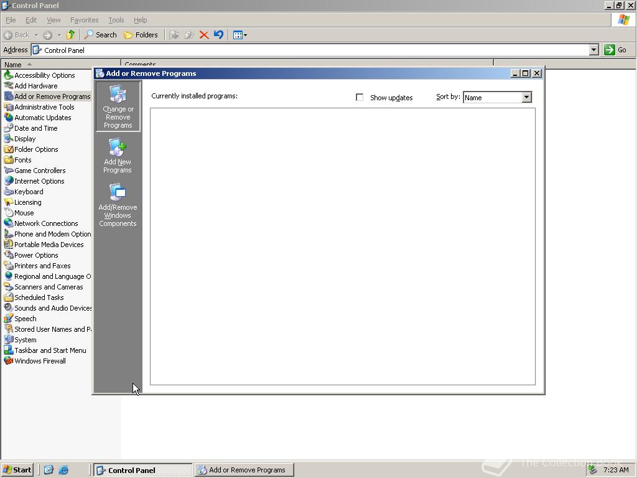Open the Favorites menu
This screenshot has height=478, width=637.
tap(84, 20)
